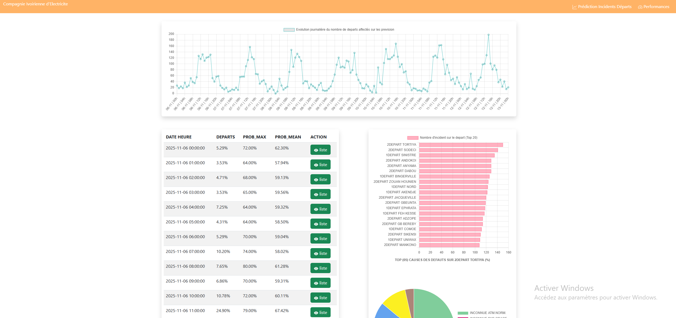Open the Performances menu item

(656, 7)
